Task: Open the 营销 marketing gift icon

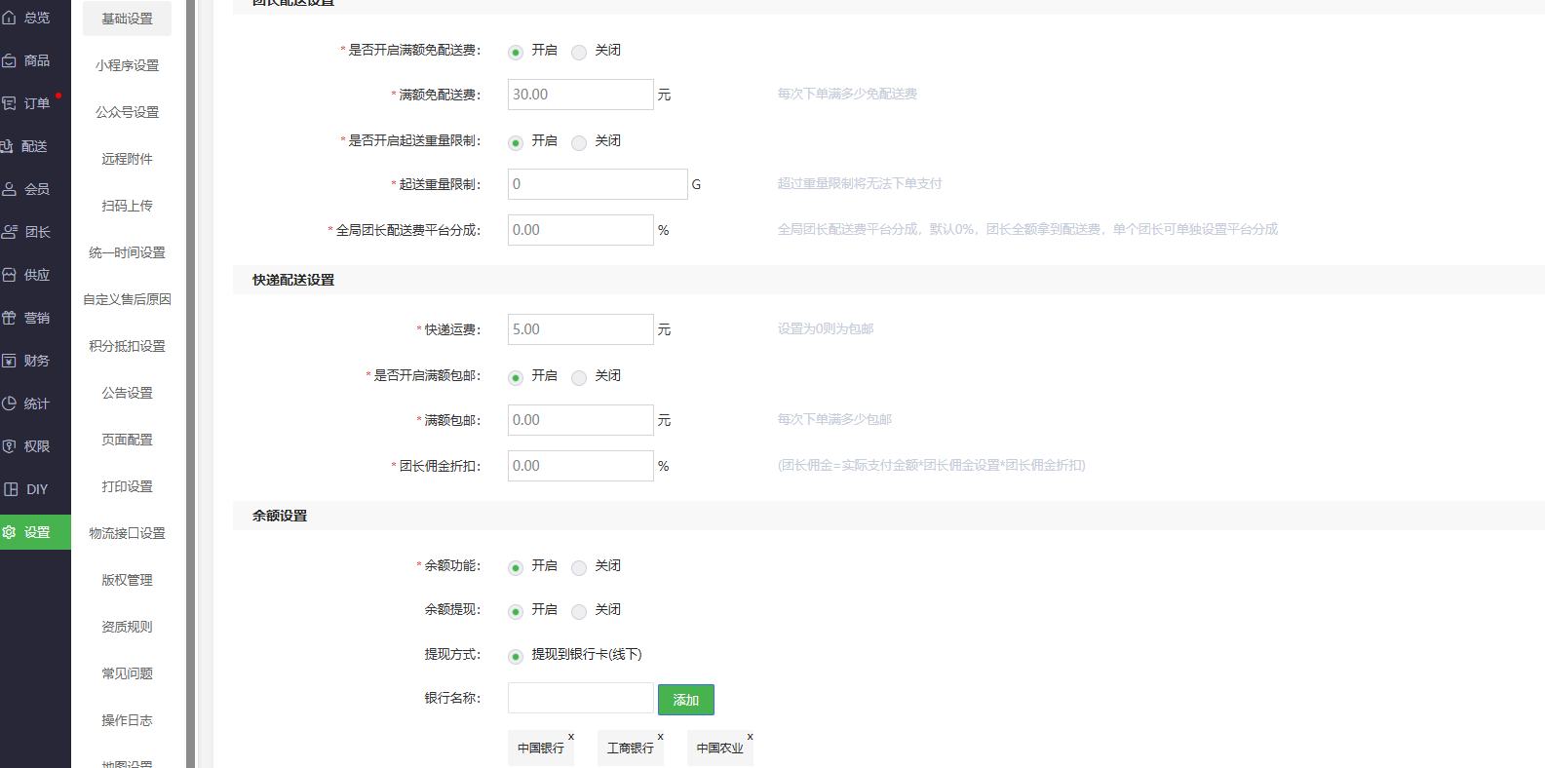Action: [9, 318]
